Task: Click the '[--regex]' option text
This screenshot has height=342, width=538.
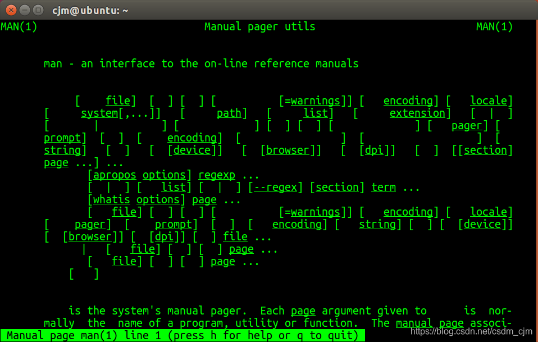Action: click(x=276, y=188)
